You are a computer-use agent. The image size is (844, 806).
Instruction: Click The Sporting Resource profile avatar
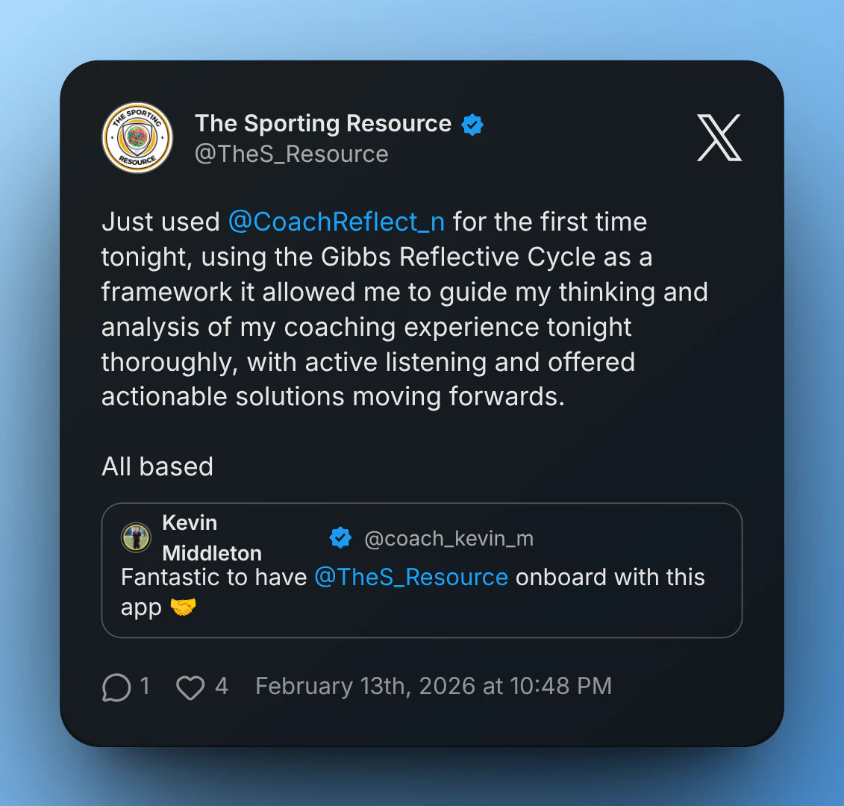[x=137, y=138]
